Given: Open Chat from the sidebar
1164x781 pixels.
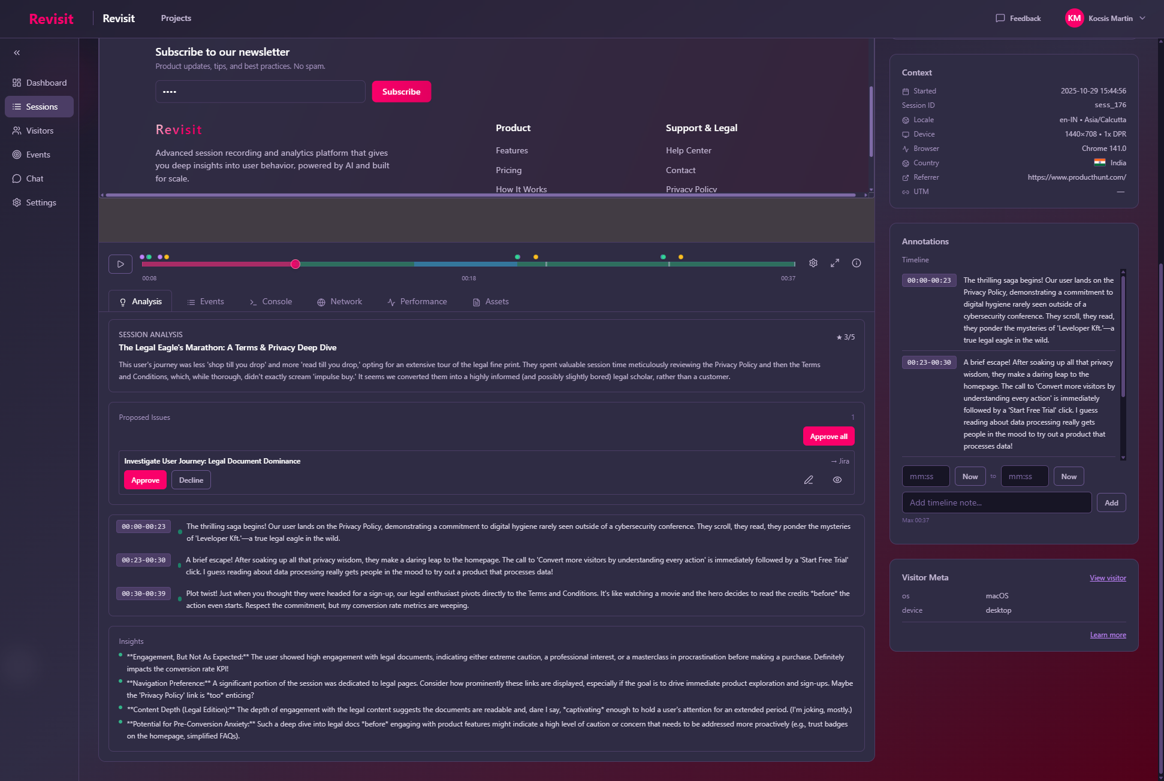Looking at the screenshot, I should tap(35, 178).
